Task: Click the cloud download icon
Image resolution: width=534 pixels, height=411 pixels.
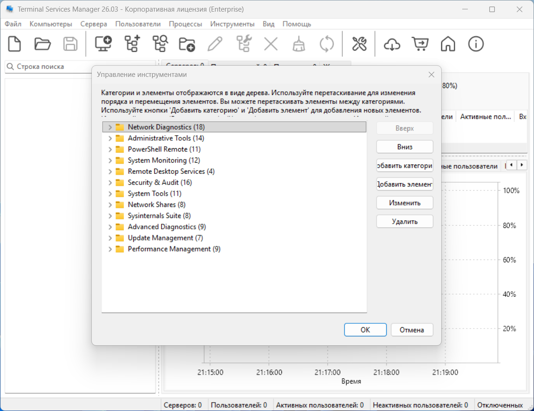Action: coord(392,44)
